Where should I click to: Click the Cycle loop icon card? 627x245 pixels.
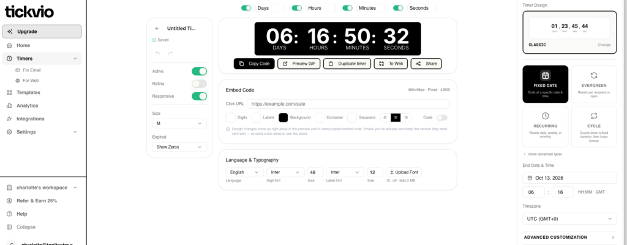click(x=594, y=126)
